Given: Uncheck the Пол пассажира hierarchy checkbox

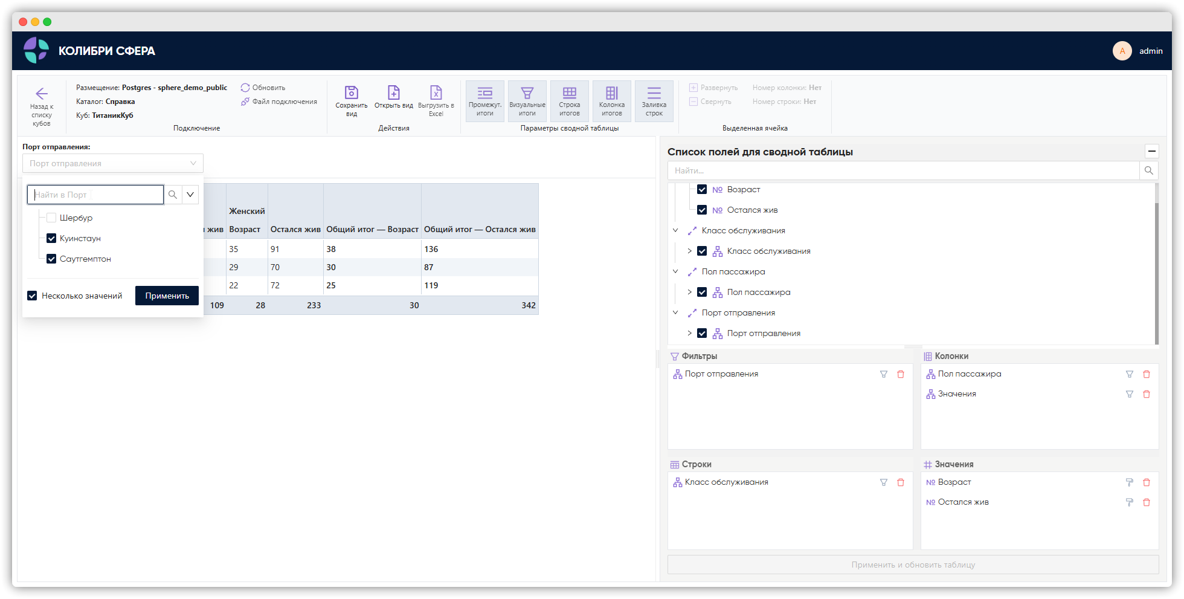Looking at the screenshot, I should click(x=702, y=292).
